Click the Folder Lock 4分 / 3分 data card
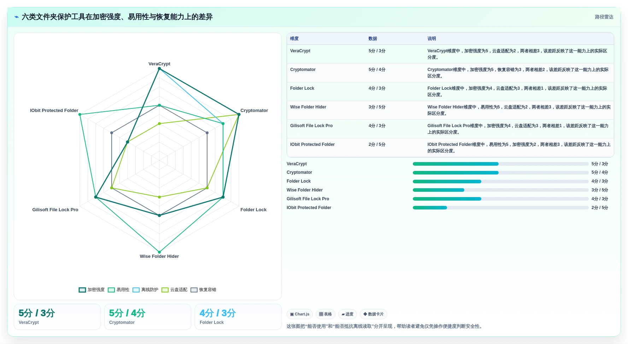Image resolution: width=628 pixels, height=344 pixels. point(238,317)
